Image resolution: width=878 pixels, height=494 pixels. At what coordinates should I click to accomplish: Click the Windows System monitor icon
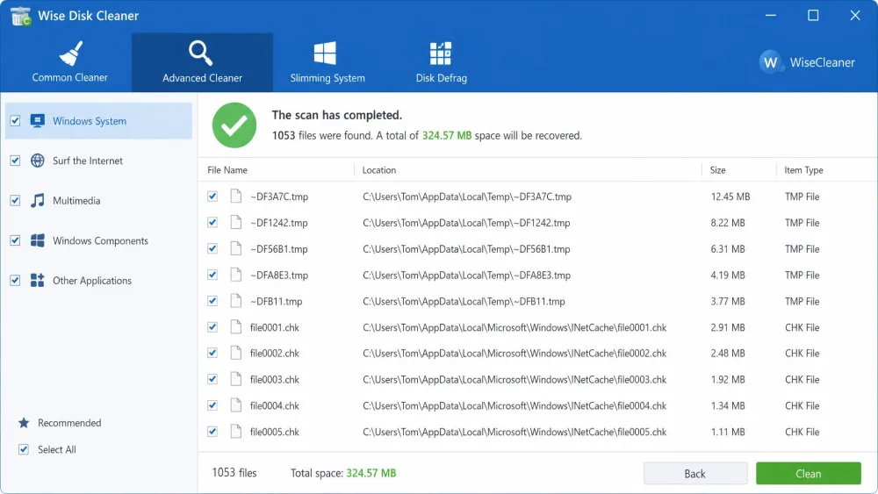(38, 121)
